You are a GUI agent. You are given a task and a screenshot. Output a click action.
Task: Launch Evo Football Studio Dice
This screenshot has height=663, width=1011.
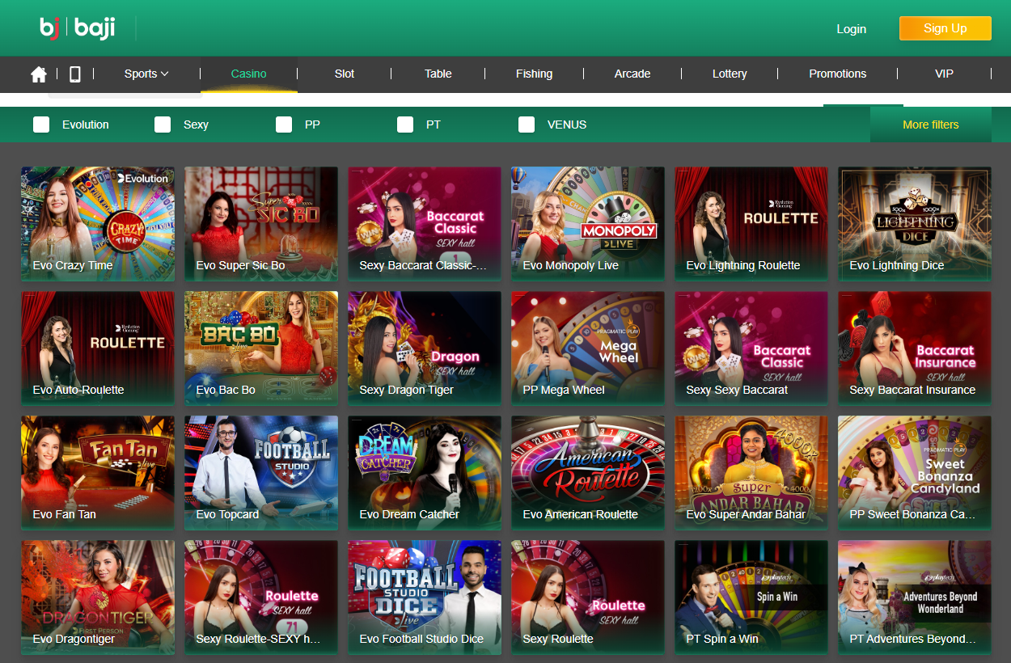pyautogui.click(x=425, y=598)
